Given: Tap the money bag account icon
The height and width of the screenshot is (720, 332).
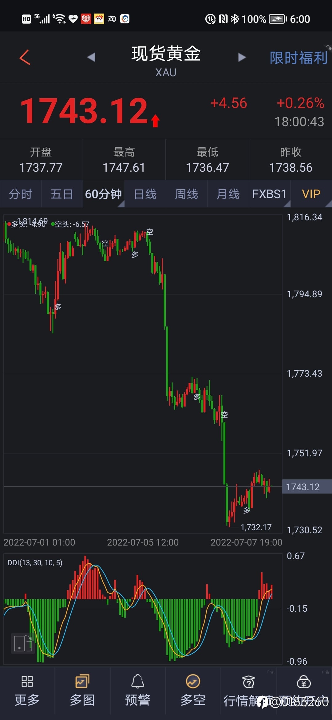Looking at the screenshot, I should tap(304, 682).
